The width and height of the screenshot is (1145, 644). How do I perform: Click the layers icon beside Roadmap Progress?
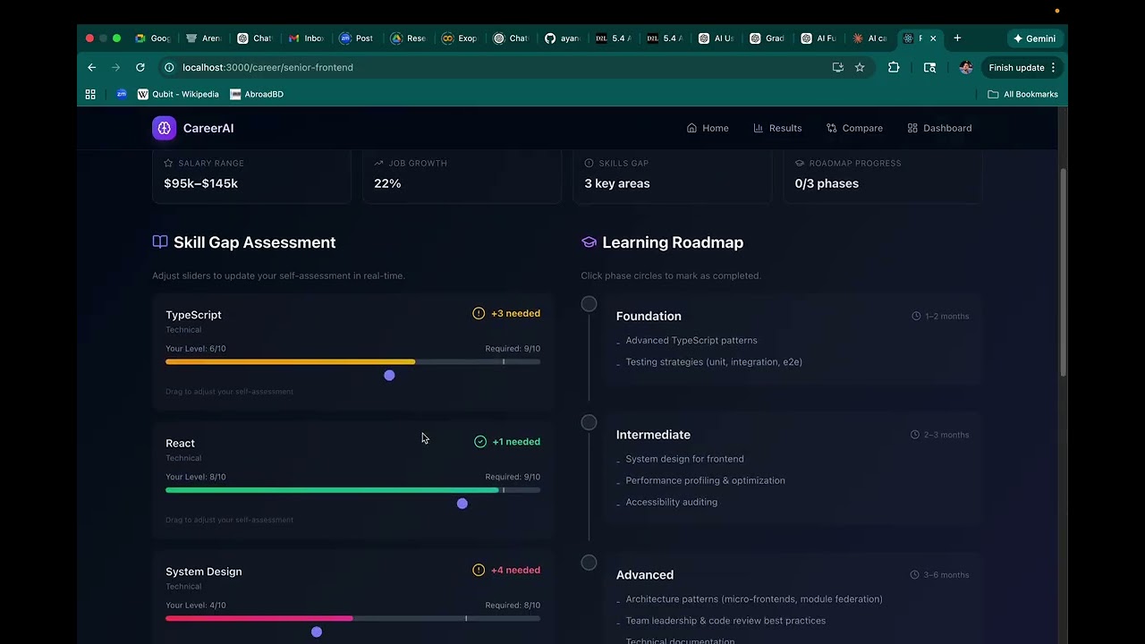(799, 163)
